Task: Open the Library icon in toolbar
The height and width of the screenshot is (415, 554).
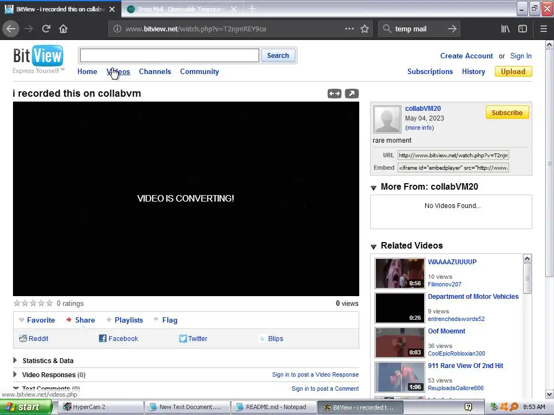Action: (x=505, y=29)
